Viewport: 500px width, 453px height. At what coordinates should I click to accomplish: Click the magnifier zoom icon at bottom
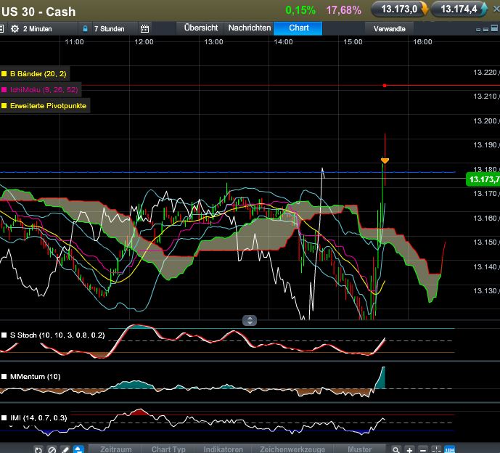click(397, 449)
